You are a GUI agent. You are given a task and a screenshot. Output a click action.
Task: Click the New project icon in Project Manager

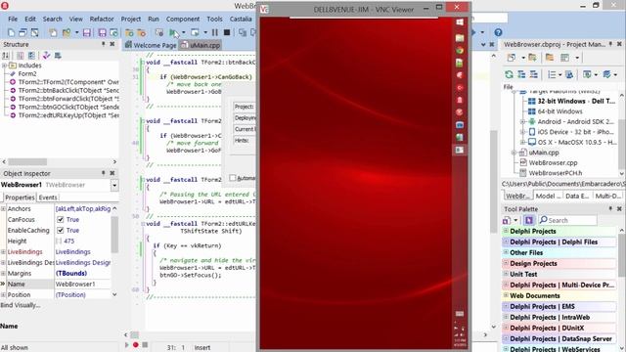point(512,58)
